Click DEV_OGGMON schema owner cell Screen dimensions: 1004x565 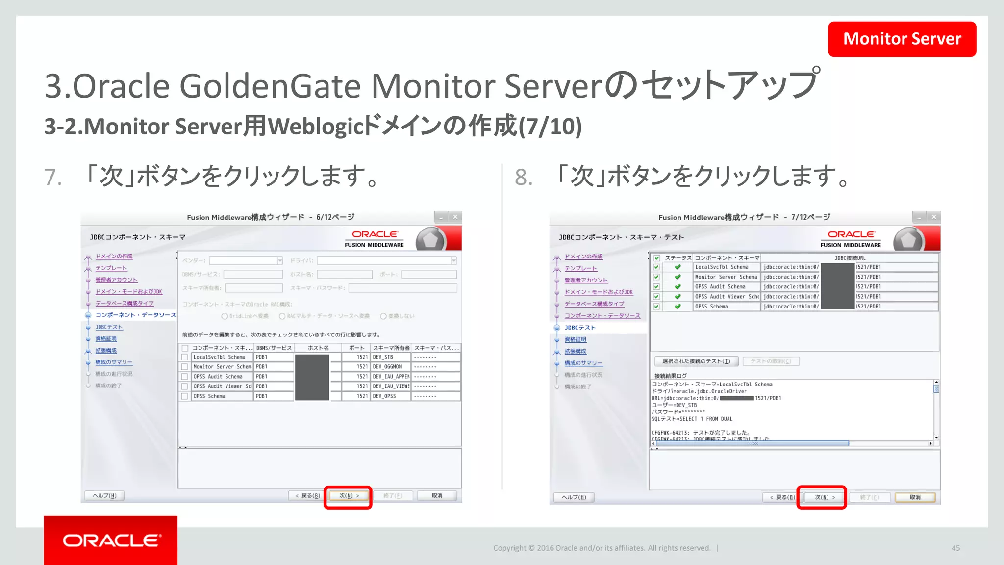(x=391, y=367)
